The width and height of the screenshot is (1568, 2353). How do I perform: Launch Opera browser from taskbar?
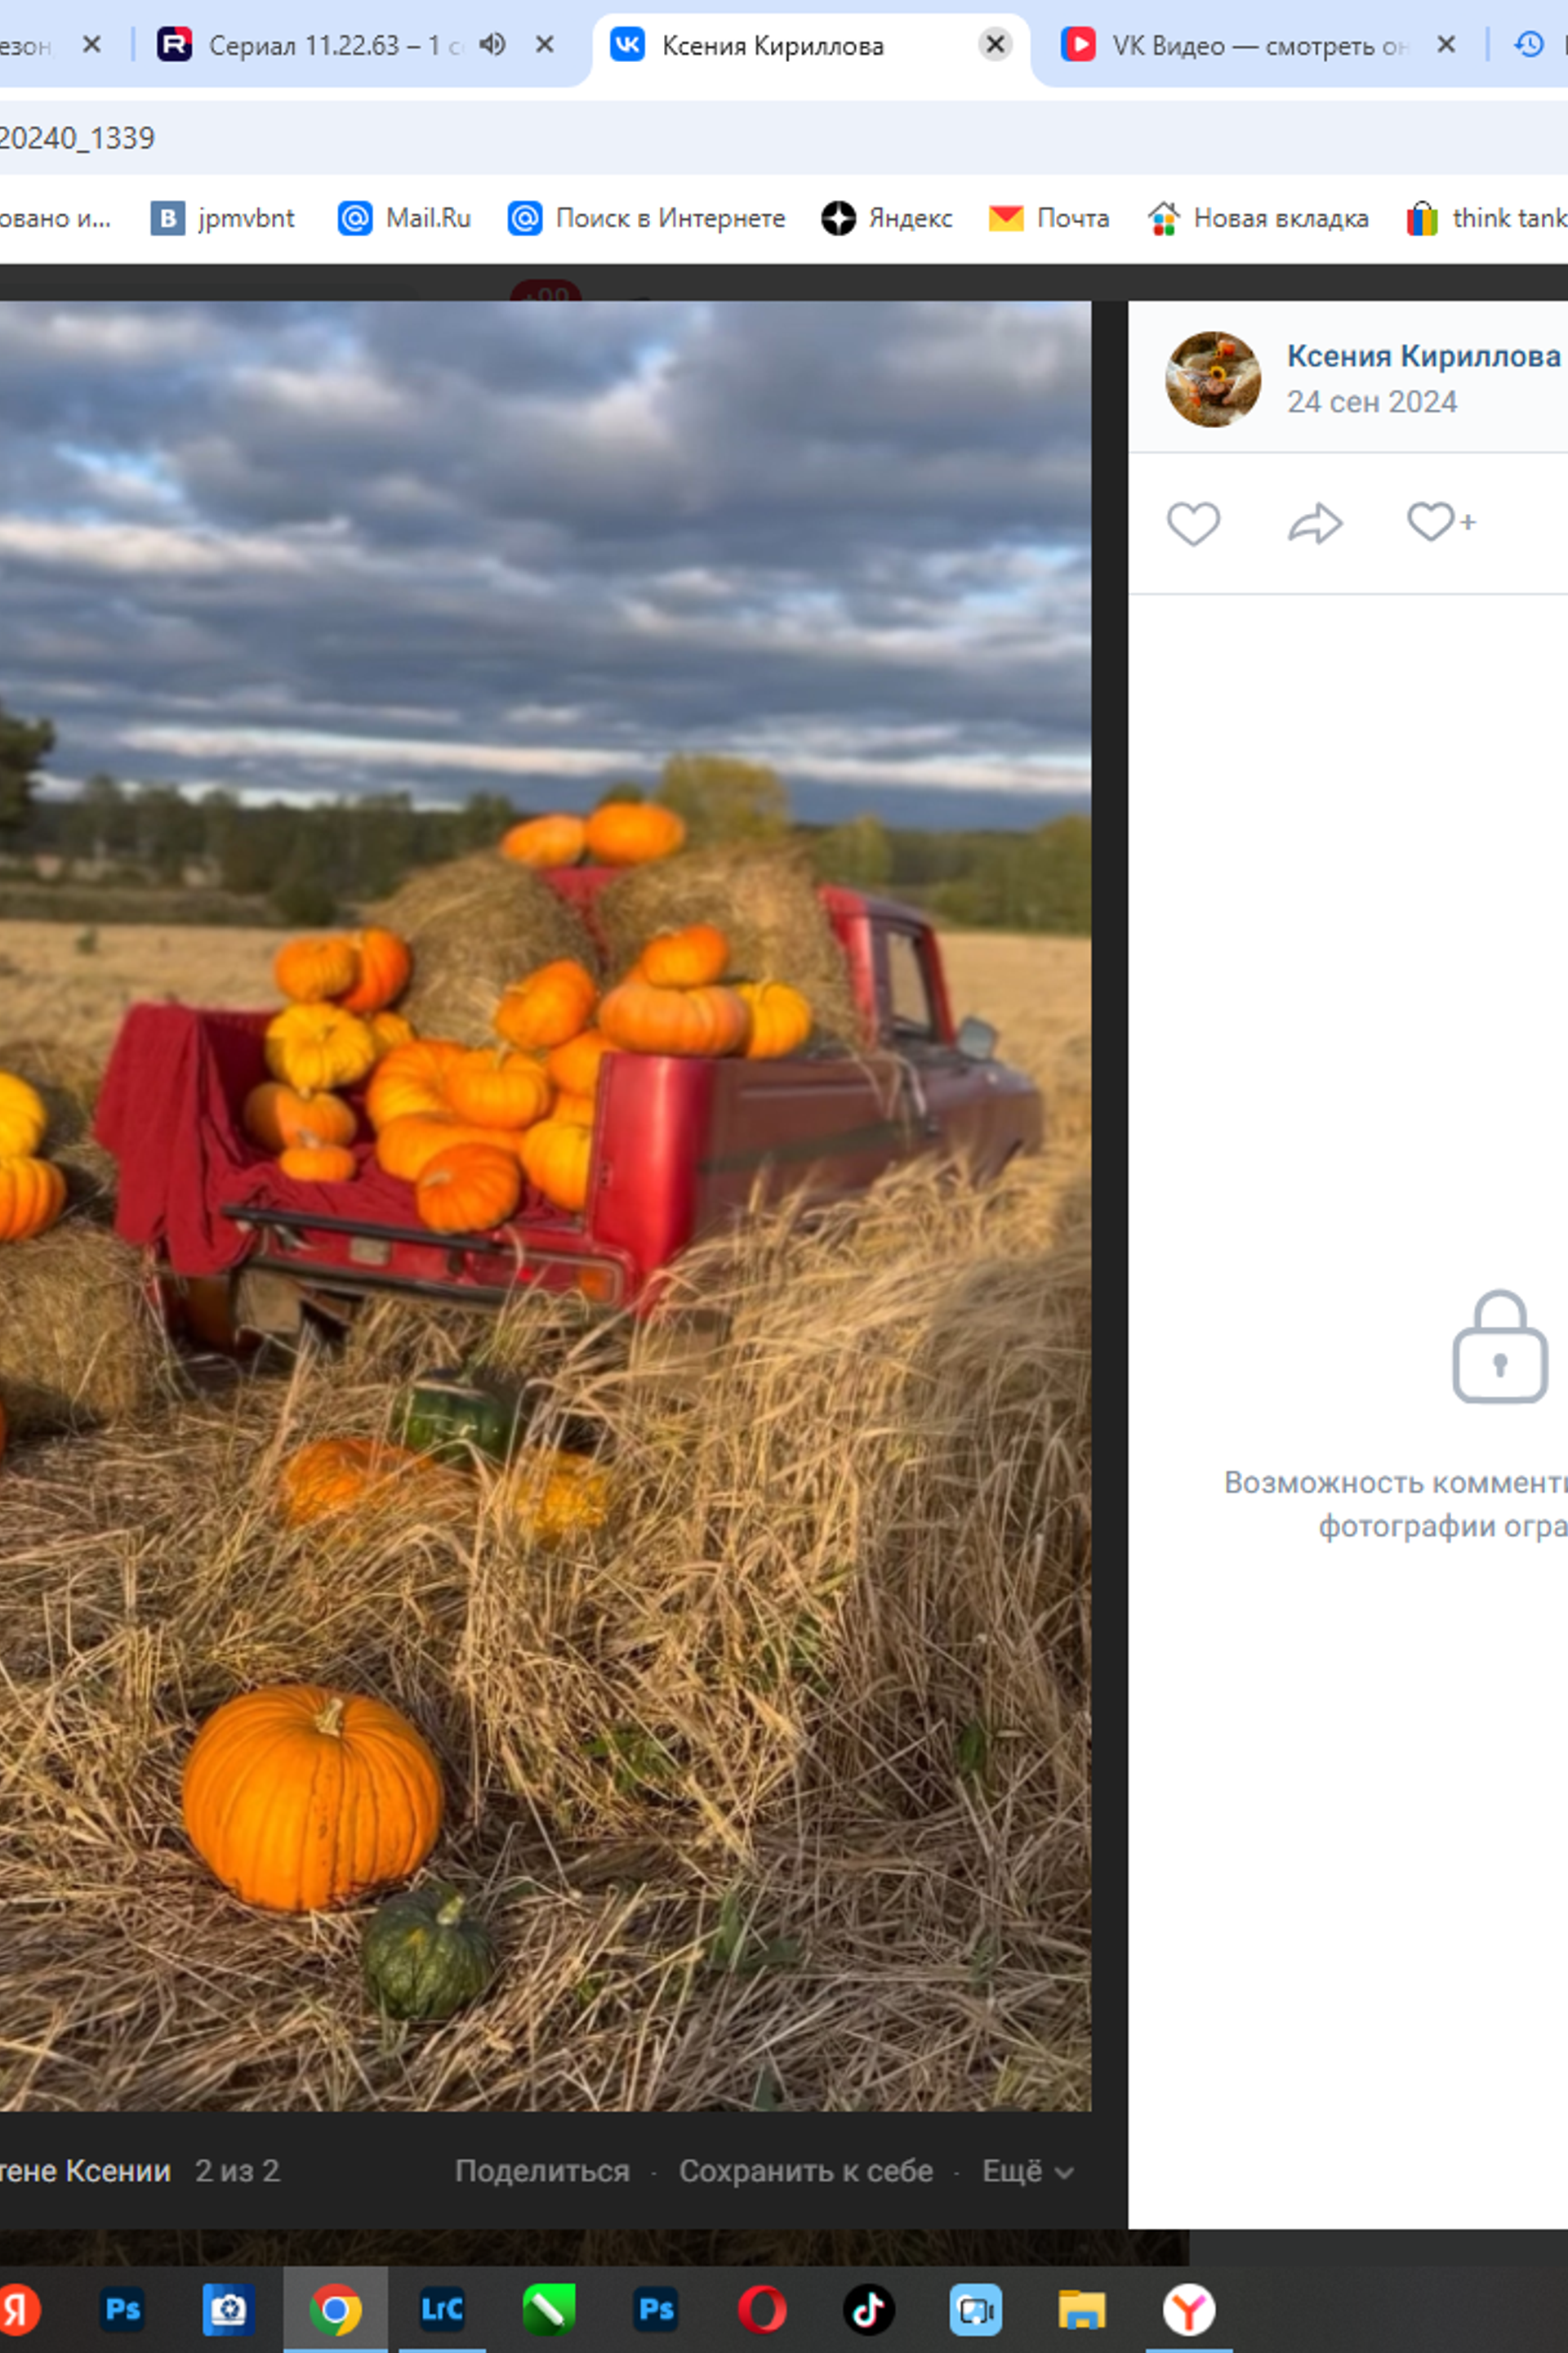pos(762,2309)
